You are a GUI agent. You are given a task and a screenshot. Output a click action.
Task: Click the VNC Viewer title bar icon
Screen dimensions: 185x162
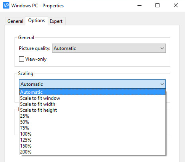pos(6,5)
